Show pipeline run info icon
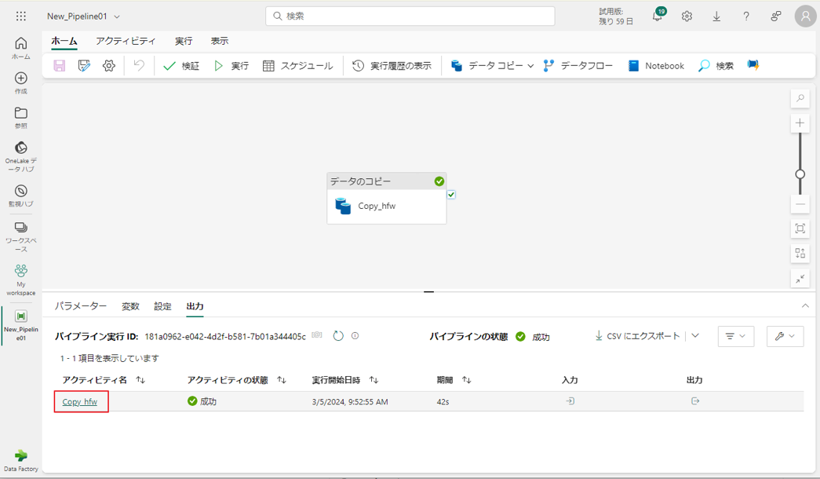The image size is (820, 479). coord(355,336)
